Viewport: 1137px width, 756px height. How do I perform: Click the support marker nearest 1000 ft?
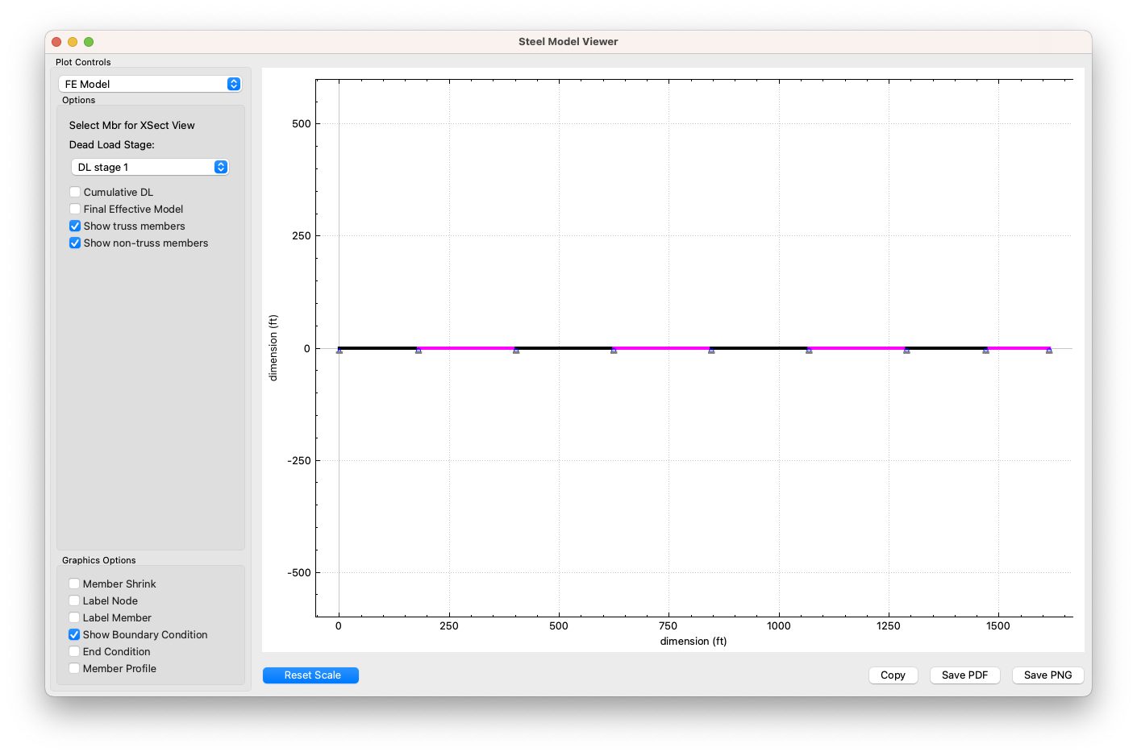(x=809, y=351)
